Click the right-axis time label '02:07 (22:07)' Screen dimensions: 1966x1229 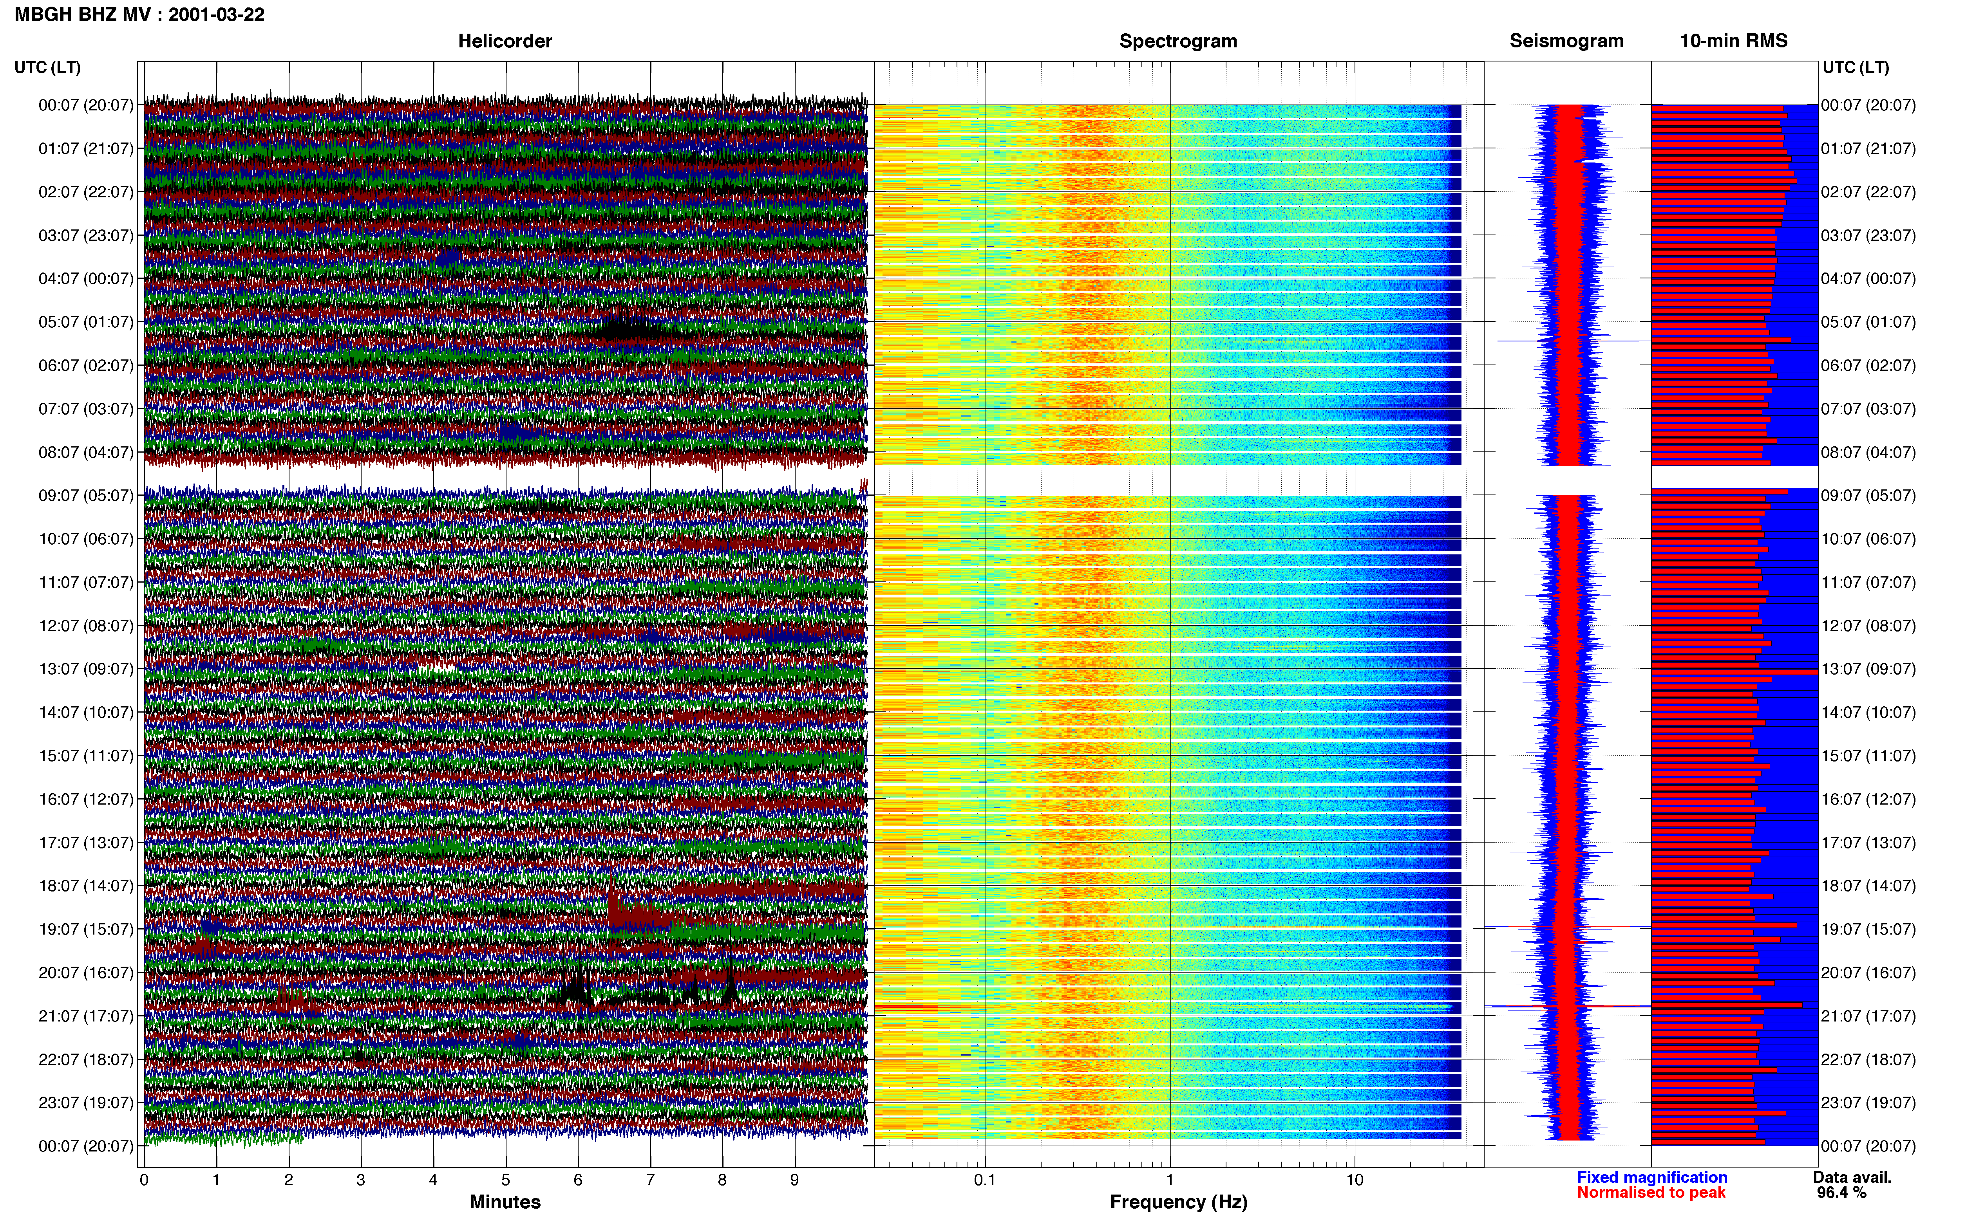click(x=1868, y=192)
